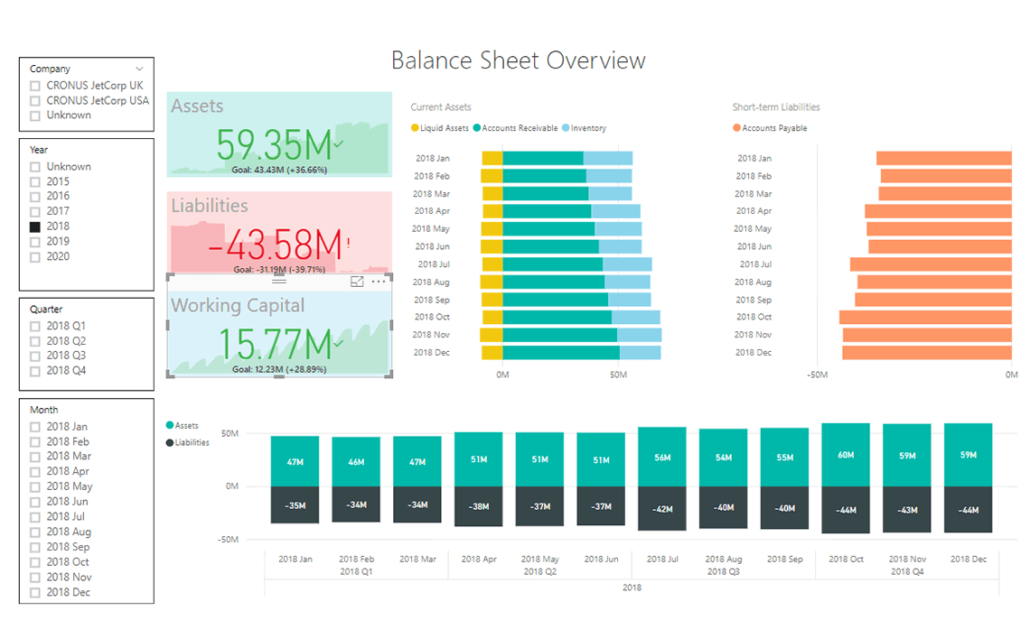Check the 2018 Jul month checkbox

(x=35, y=517)
